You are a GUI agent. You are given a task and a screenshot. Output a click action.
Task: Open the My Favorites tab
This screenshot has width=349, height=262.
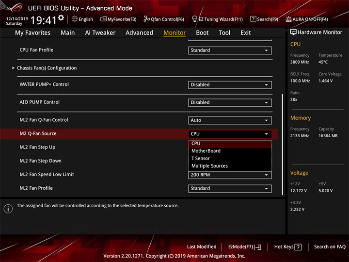(33, 33)
